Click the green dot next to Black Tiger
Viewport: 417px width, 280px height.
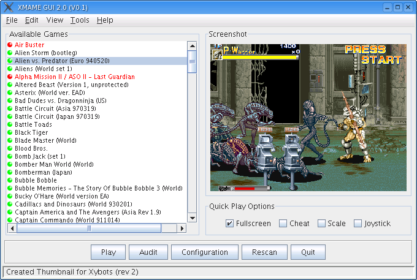coord(10,132)
